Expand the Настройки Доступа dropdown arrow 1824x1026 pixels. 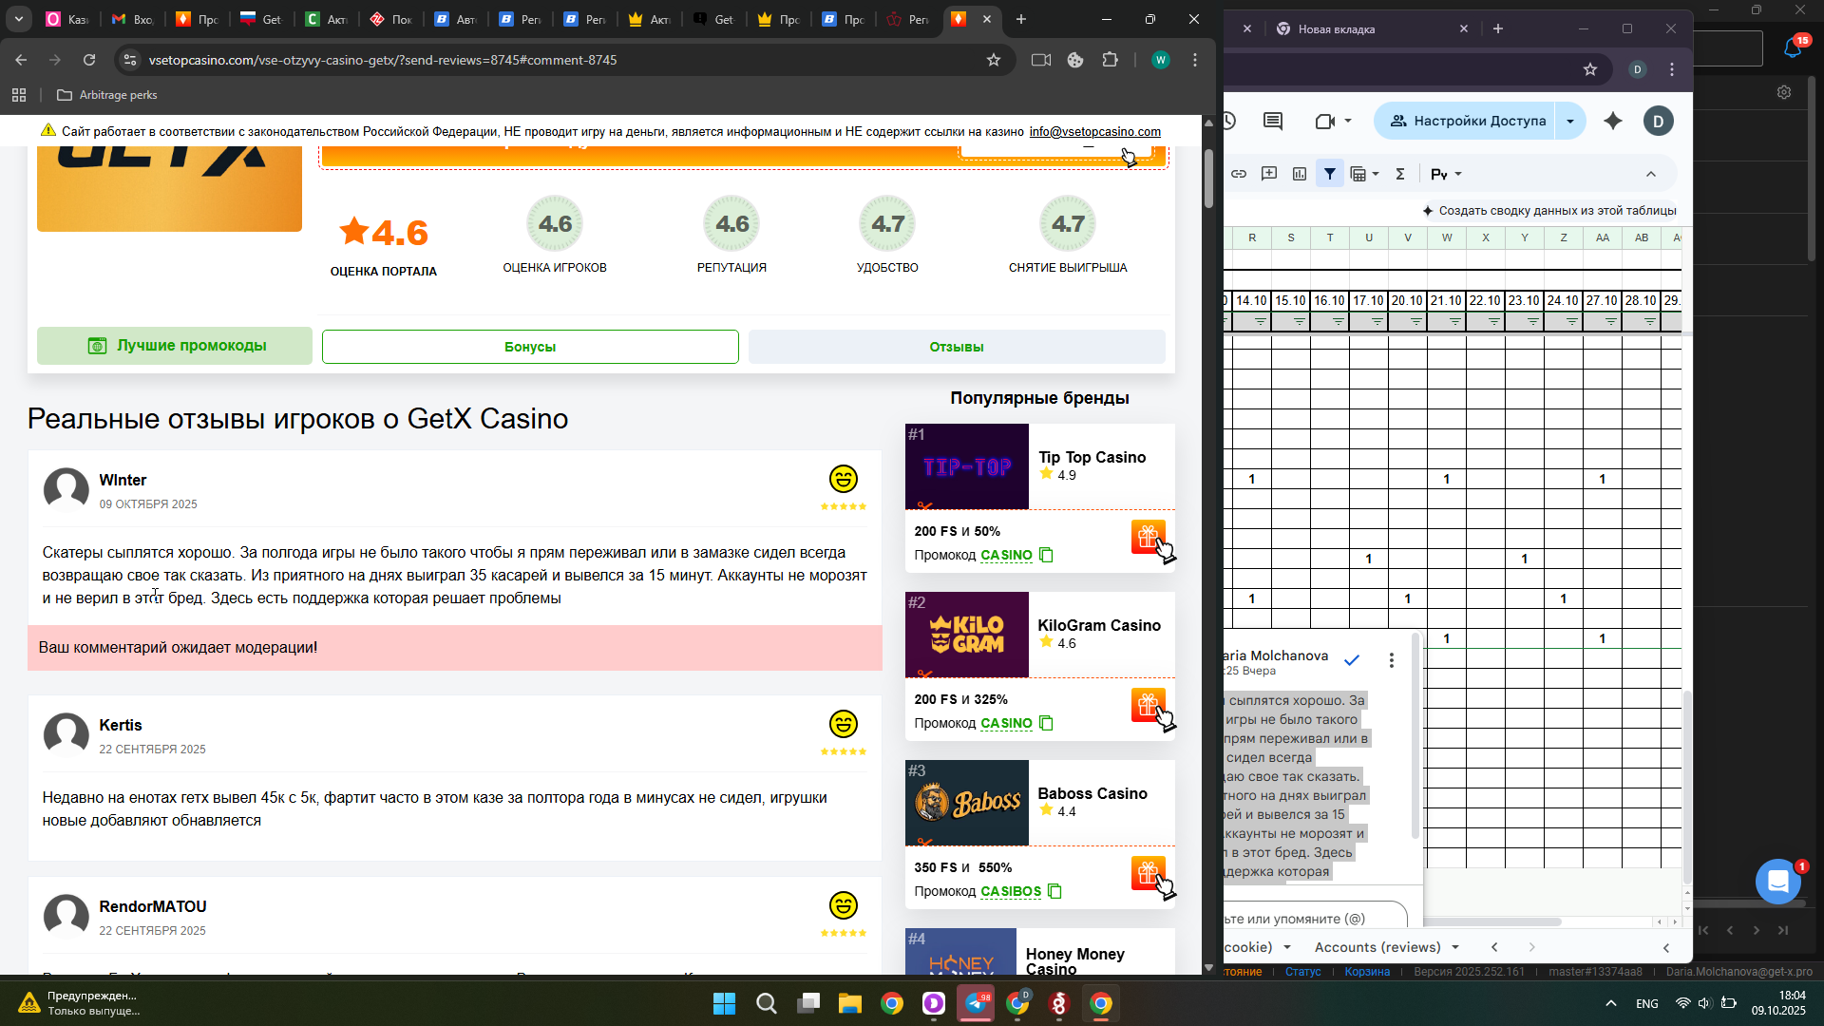1570,121
